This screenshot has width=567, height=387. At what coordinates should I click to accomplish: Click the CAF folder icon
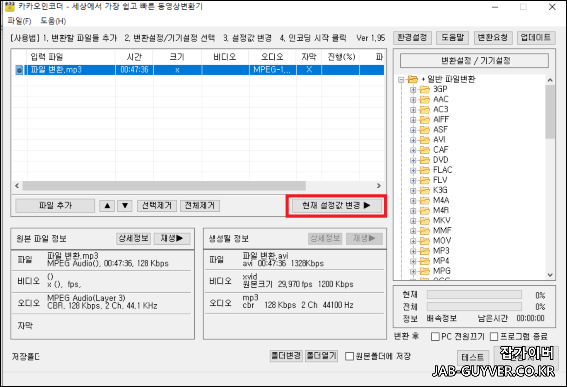(x=425, y=150)
